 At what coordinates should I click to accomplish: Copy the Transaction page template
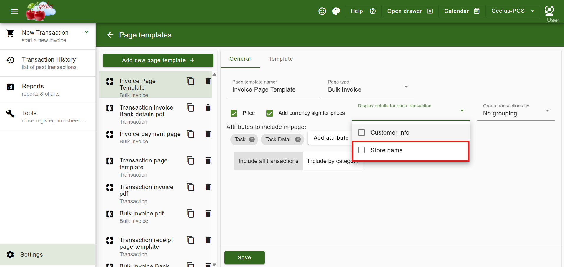(x=190, y=161)
